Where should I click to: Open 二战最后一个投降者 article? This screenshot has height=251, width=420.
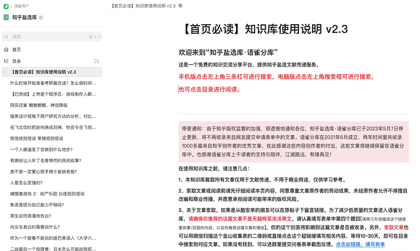[54, 249]
